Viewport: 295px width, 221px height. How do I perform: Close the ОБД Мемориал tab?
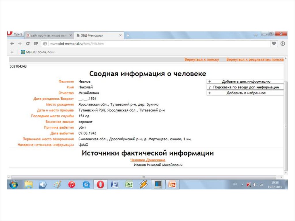click(x=120, y=35)
